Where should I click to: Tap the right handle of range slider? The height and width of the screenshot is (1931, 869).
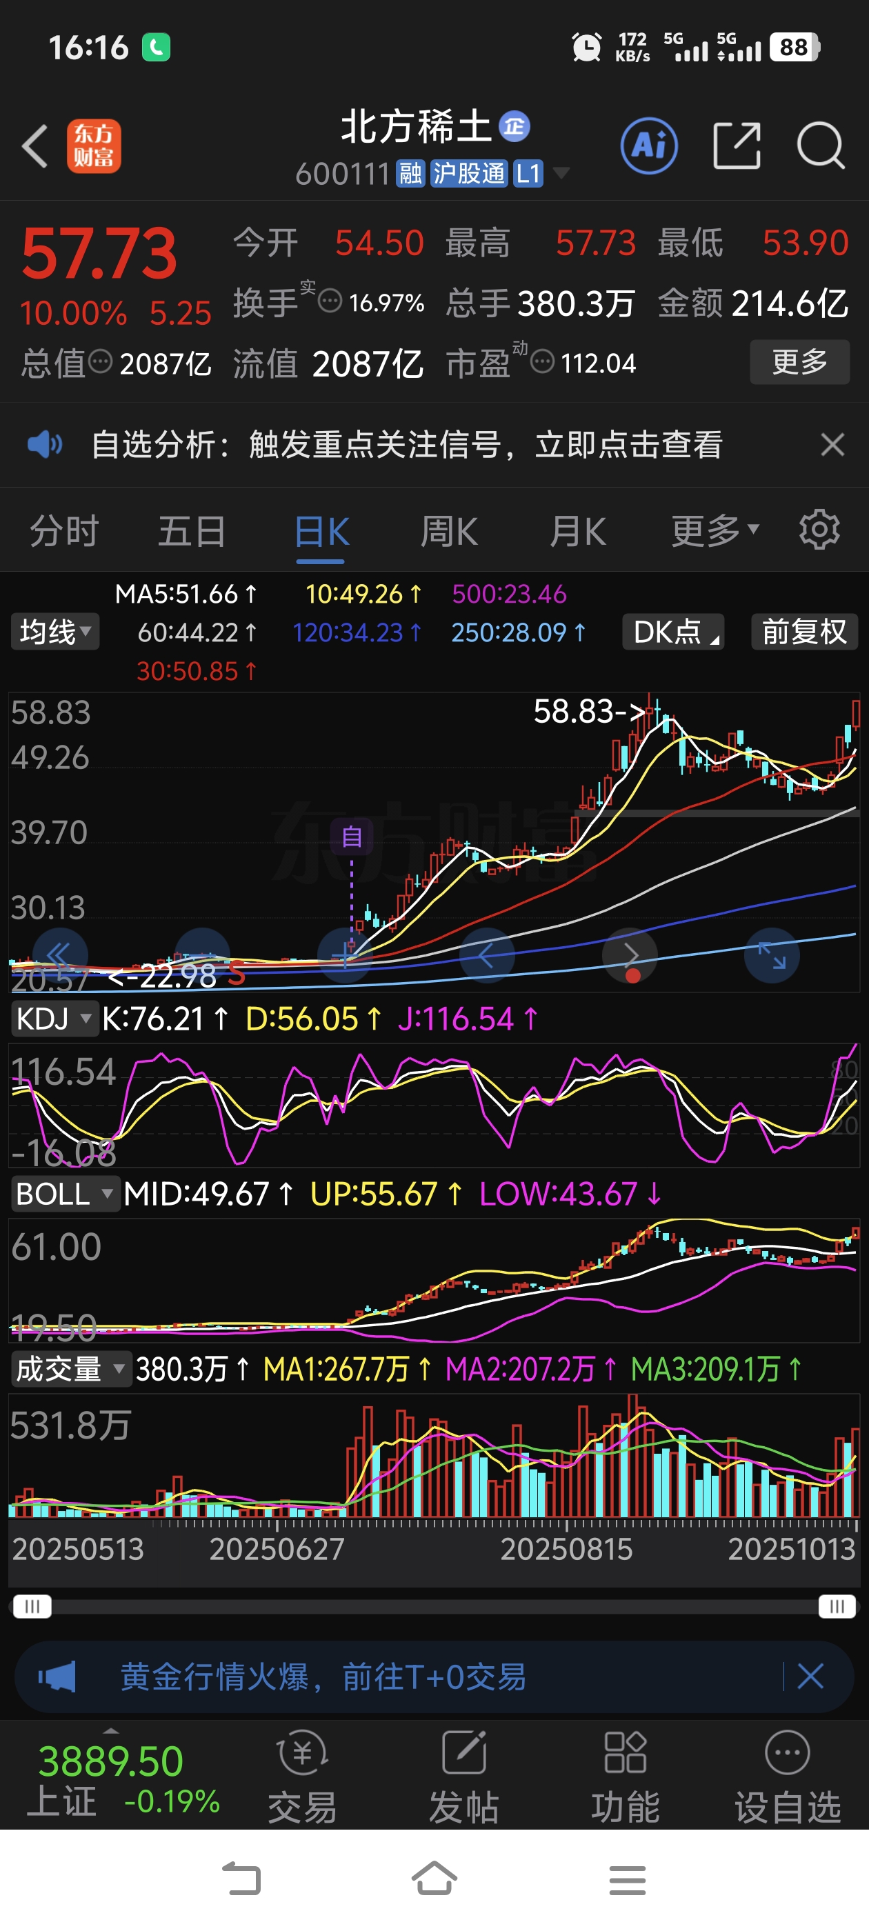coord(837,1605)
